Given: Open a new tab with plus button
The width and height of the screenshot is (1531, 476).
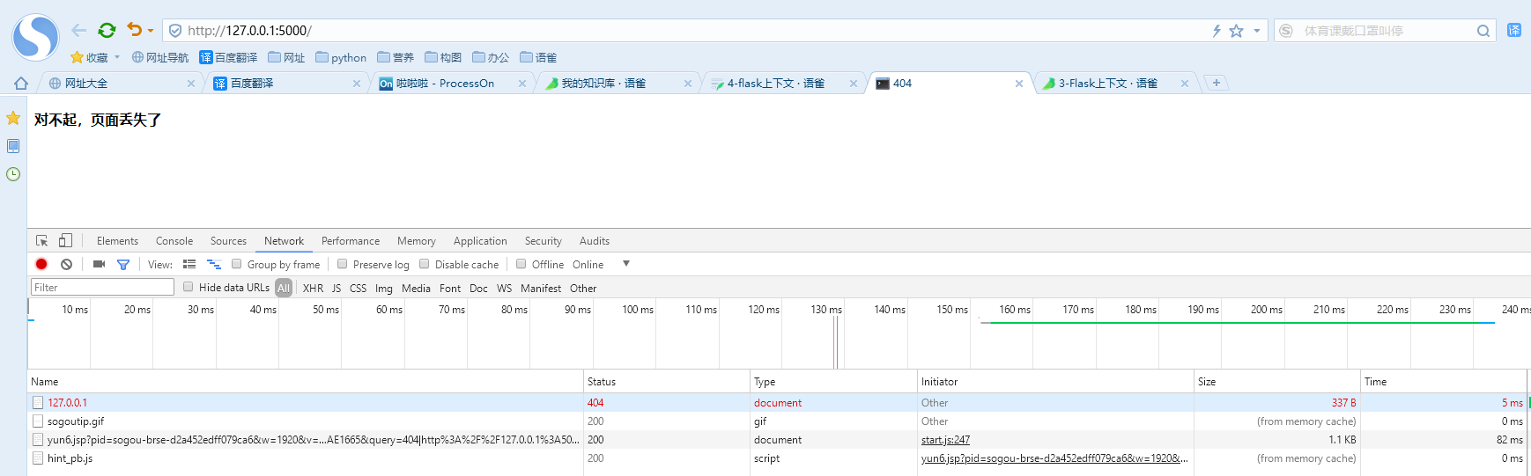Looking at the screenshot, I should point(1217,83).
